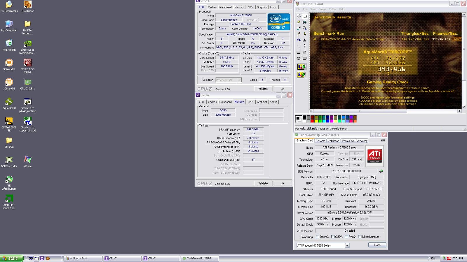Viewport: 467px width, 262px height.
Task: Click the Windows start button
Action: pos(11,258)
